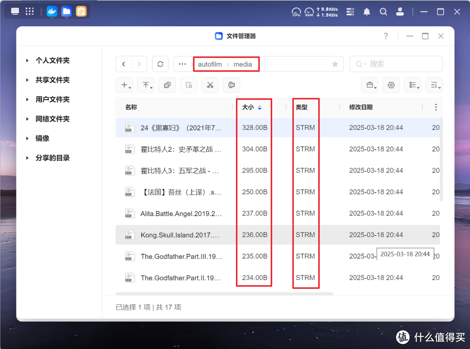
Task: Open the breadcrumb ellipsis menu
Action: [x=182, y=64]
